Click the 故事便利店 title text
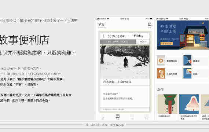 coord(25,40)
